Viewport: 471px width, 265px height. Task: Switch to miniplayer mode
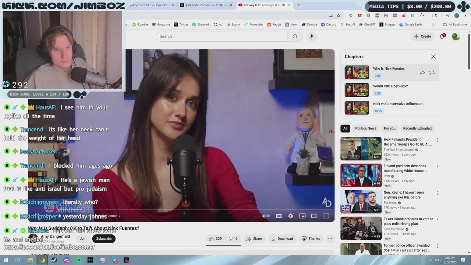pyautogui.click(x=302, y=216)
